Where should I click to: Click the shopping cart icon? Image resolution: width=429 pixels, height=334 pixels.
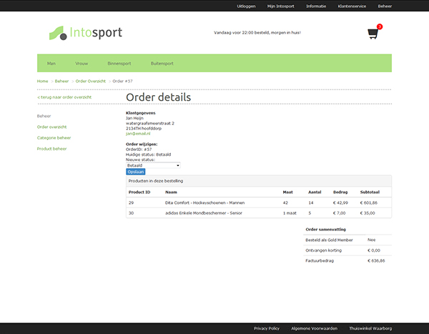click(x=373, y=33)
